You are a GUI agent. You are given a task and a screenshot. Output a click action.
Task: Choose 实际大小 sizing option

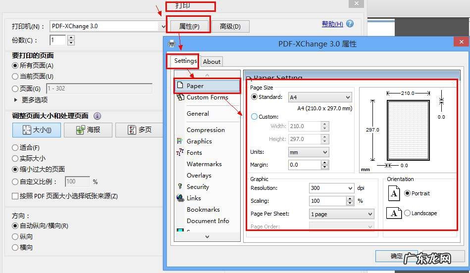click(x=15, y=158)
